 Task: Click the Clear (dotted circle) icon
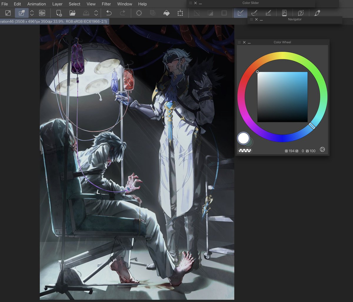point(139,13)
